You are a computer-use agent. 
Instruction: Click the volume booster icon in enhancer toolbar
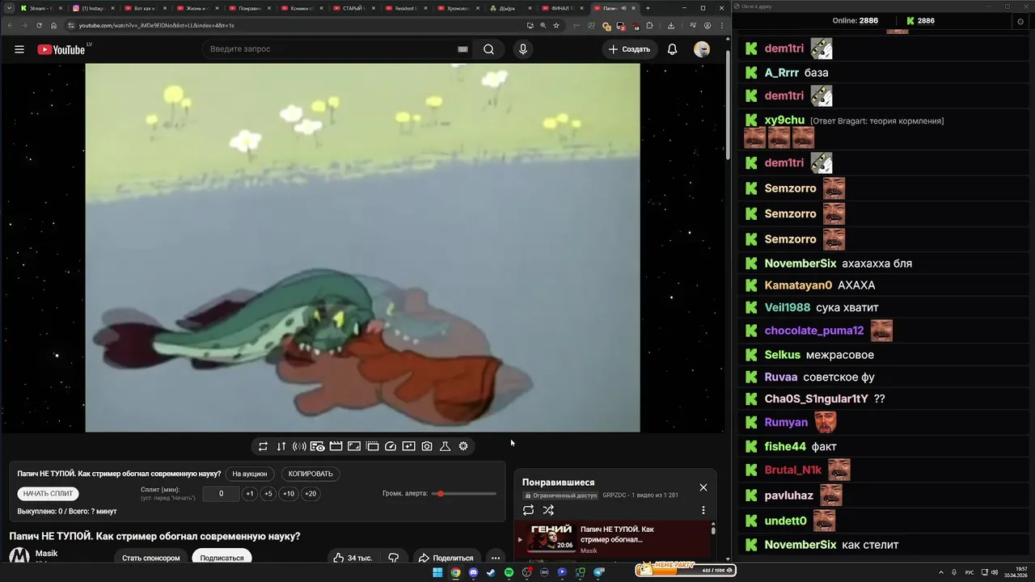(299, 446)
